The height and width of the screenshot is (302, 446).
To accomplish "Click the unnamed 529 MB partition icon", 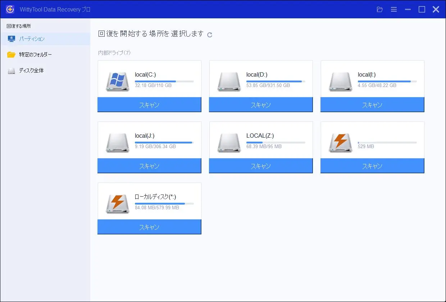I will pyautogui.click(x=340, y=142).
